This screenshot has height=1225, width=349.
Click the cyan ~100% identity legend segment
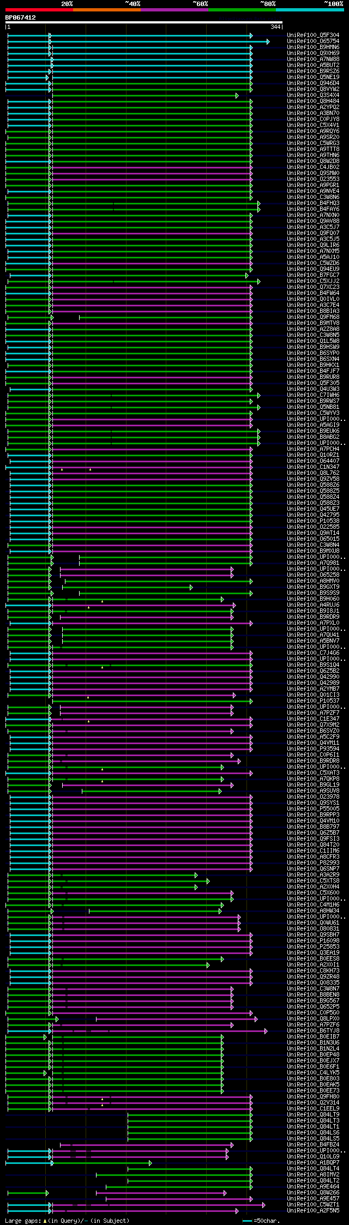(x=309, y=10)
